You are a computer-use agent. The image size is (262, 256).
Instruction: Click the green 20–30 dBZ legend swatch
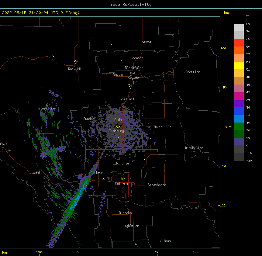(239, 126)
